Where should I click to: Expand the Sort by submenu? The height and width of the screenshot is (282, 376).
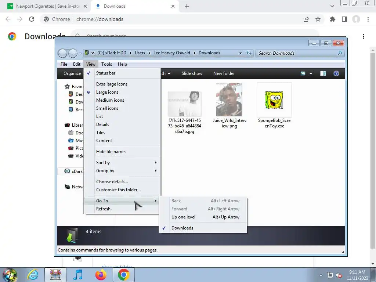pyautogui.click(x=122, y=163)
